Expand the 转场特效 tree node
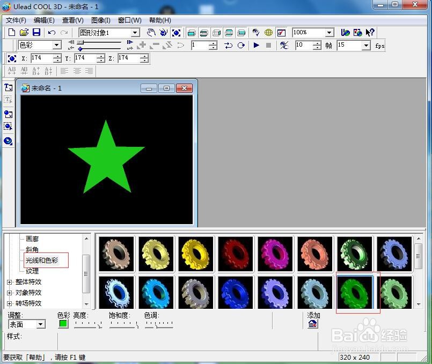 click(9, 303)
